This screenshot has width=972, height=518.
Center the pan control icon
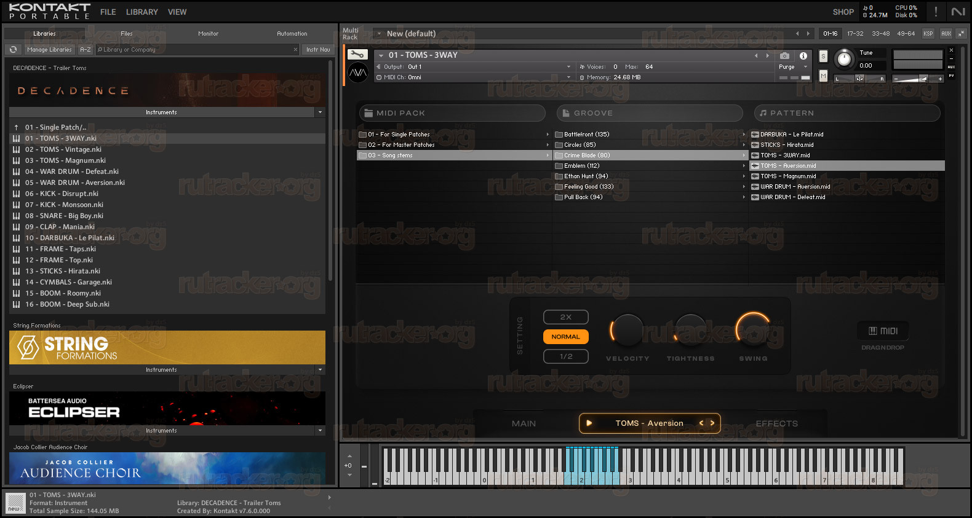pos(859,78)
